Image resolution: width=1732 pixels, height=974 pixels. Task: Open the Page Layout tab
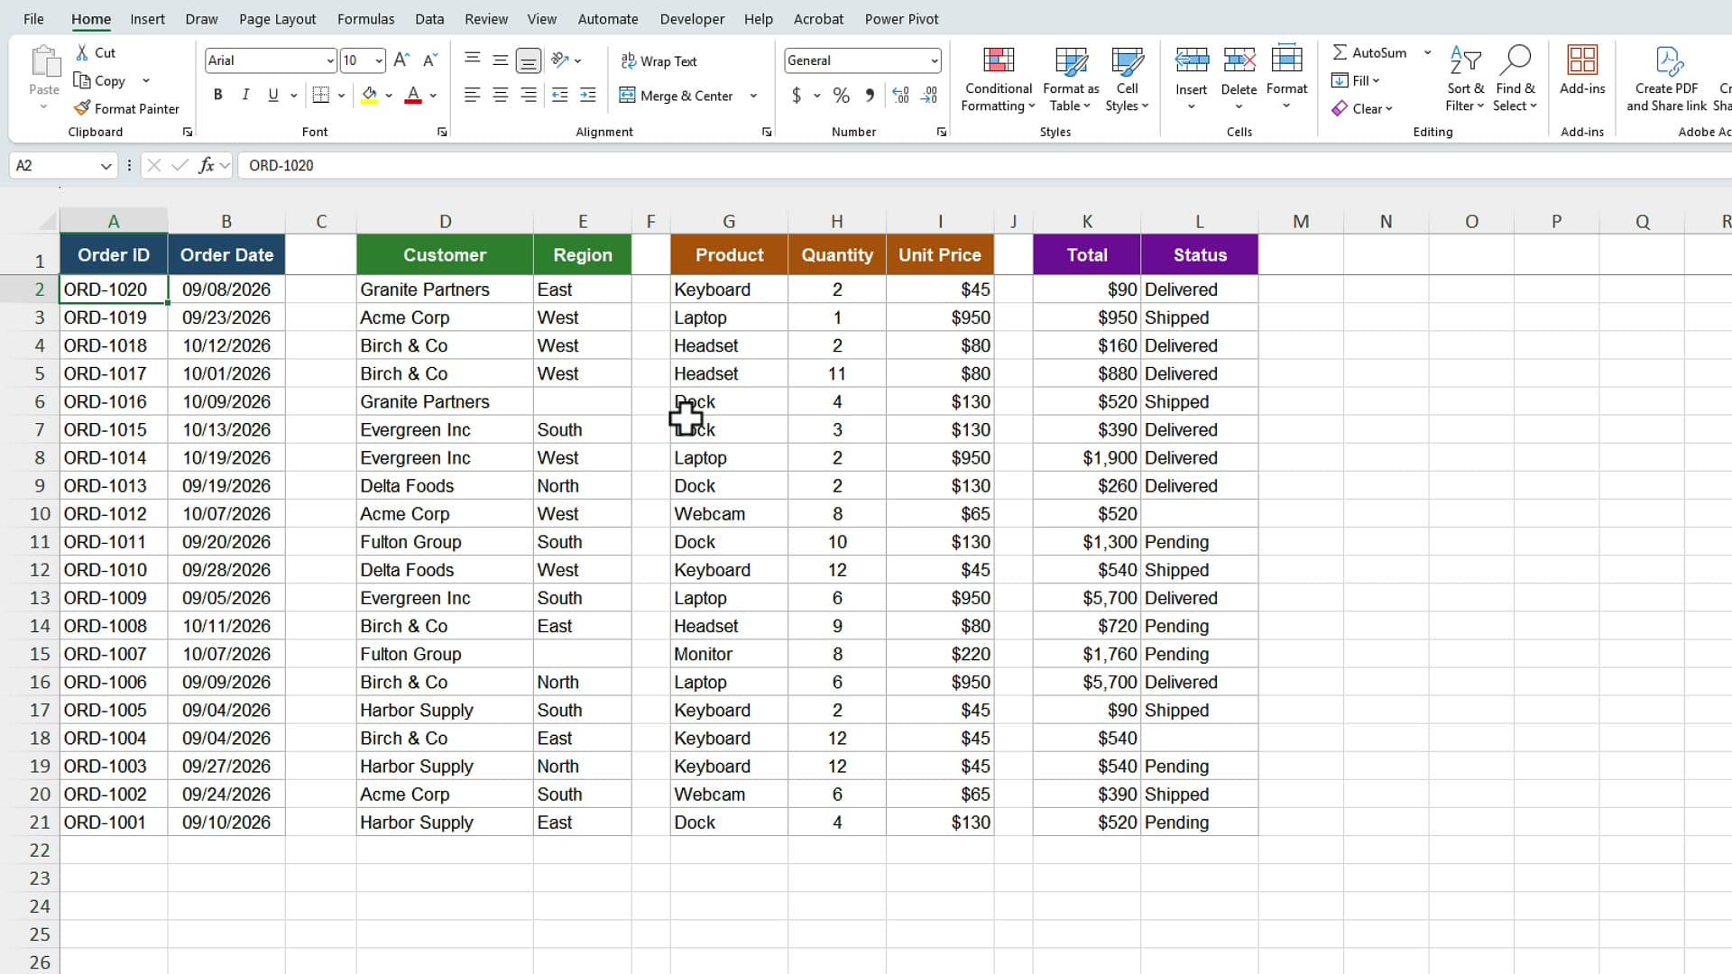point(277,19)
